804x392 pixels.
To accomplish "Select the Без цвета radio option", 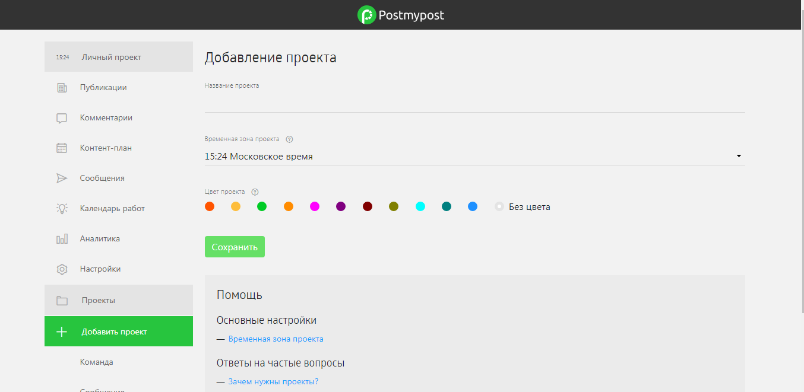I will [499, 206].
